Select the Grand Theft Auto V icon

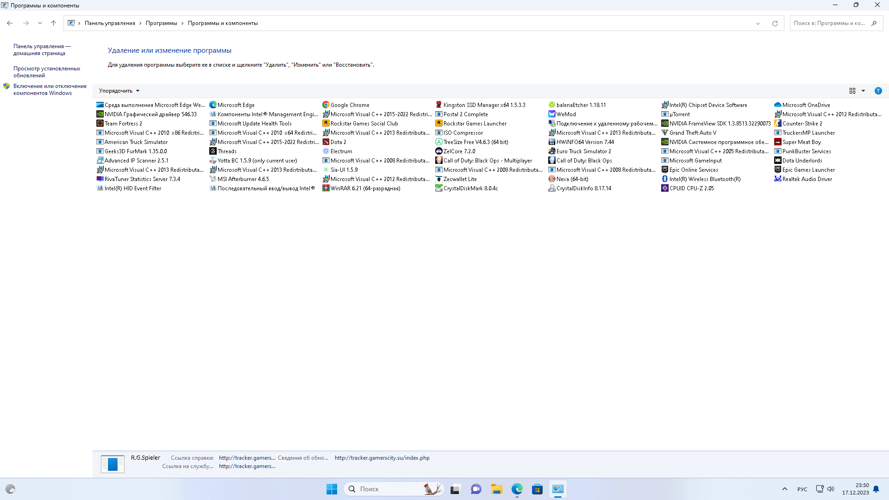tap(665, 133)
